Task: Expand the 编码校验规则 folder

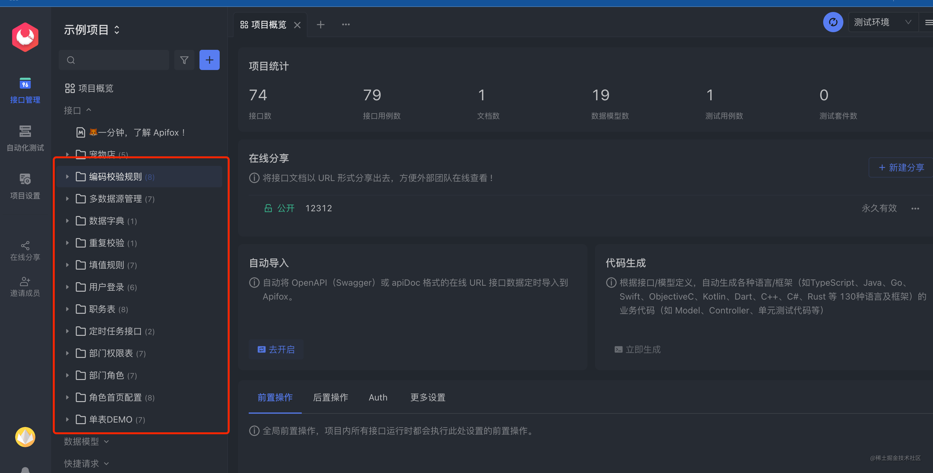Action: 67,177
